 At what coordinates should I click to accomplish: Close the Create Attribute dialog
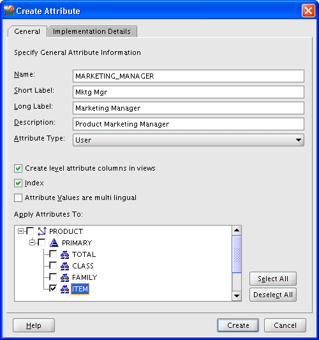point(308,10)
